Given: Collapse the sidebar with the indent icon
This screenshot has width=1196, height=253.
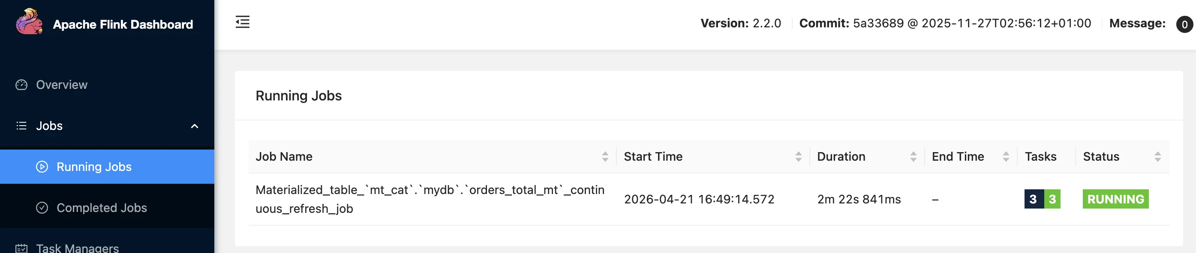Looking at the screenshot, I should pyautogui.click(x=242, y=22).
